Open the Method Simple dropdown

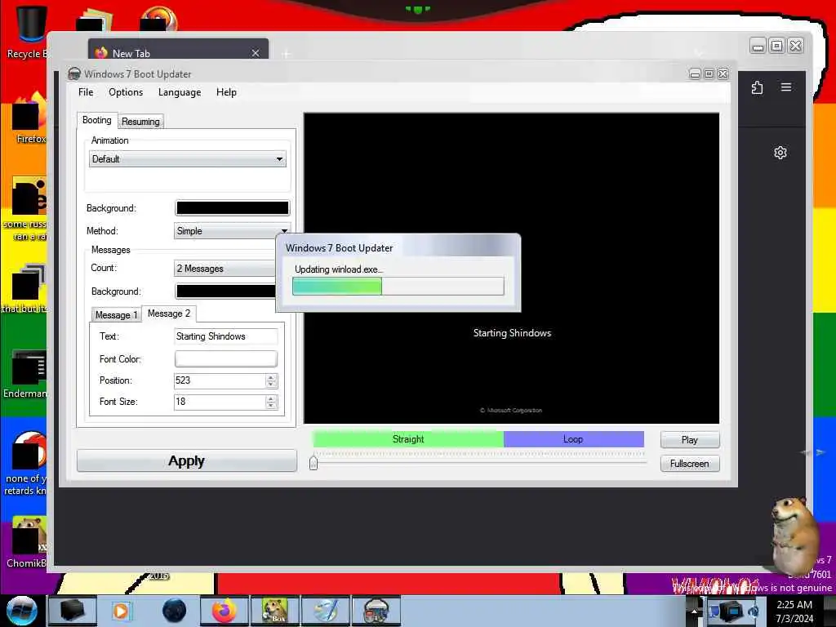(233, 231)
